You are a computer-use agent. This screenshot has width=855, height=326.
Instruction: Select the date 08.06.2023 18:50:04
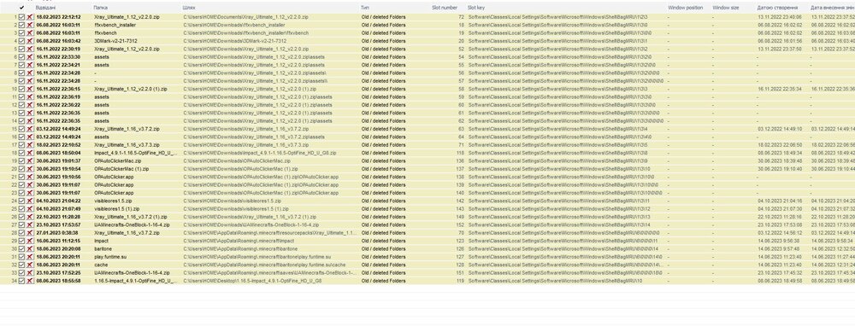(58, 153)
